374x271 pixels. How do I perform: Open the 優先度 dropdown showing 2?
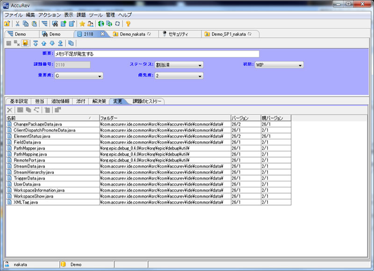coord(179,76)
